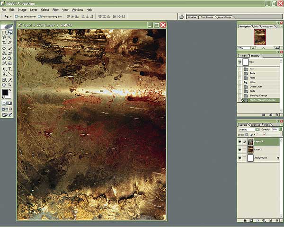Enable Auto Select Layer checkbox
The image size is (284, 227).
click(17, 16)
